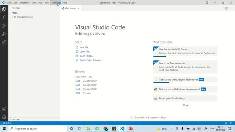Open recent Lab3 folder
Viewport: 235px width, 132px height.
pos(78,89)
